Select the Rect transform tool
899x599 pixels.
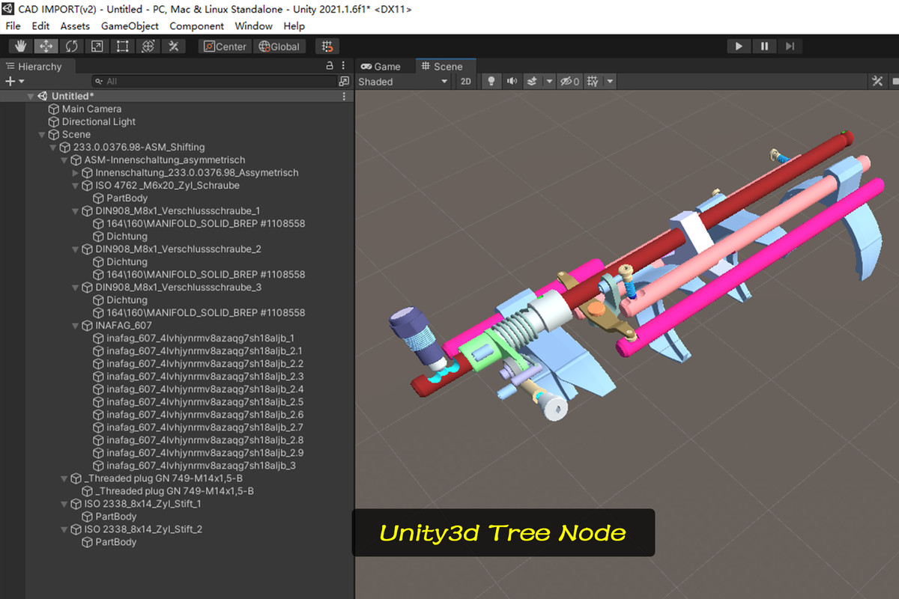(x=123, y=46)
